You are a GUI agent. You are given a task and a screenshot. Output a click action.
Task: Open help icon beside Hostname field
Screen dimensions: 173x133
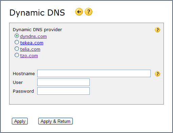157,74
